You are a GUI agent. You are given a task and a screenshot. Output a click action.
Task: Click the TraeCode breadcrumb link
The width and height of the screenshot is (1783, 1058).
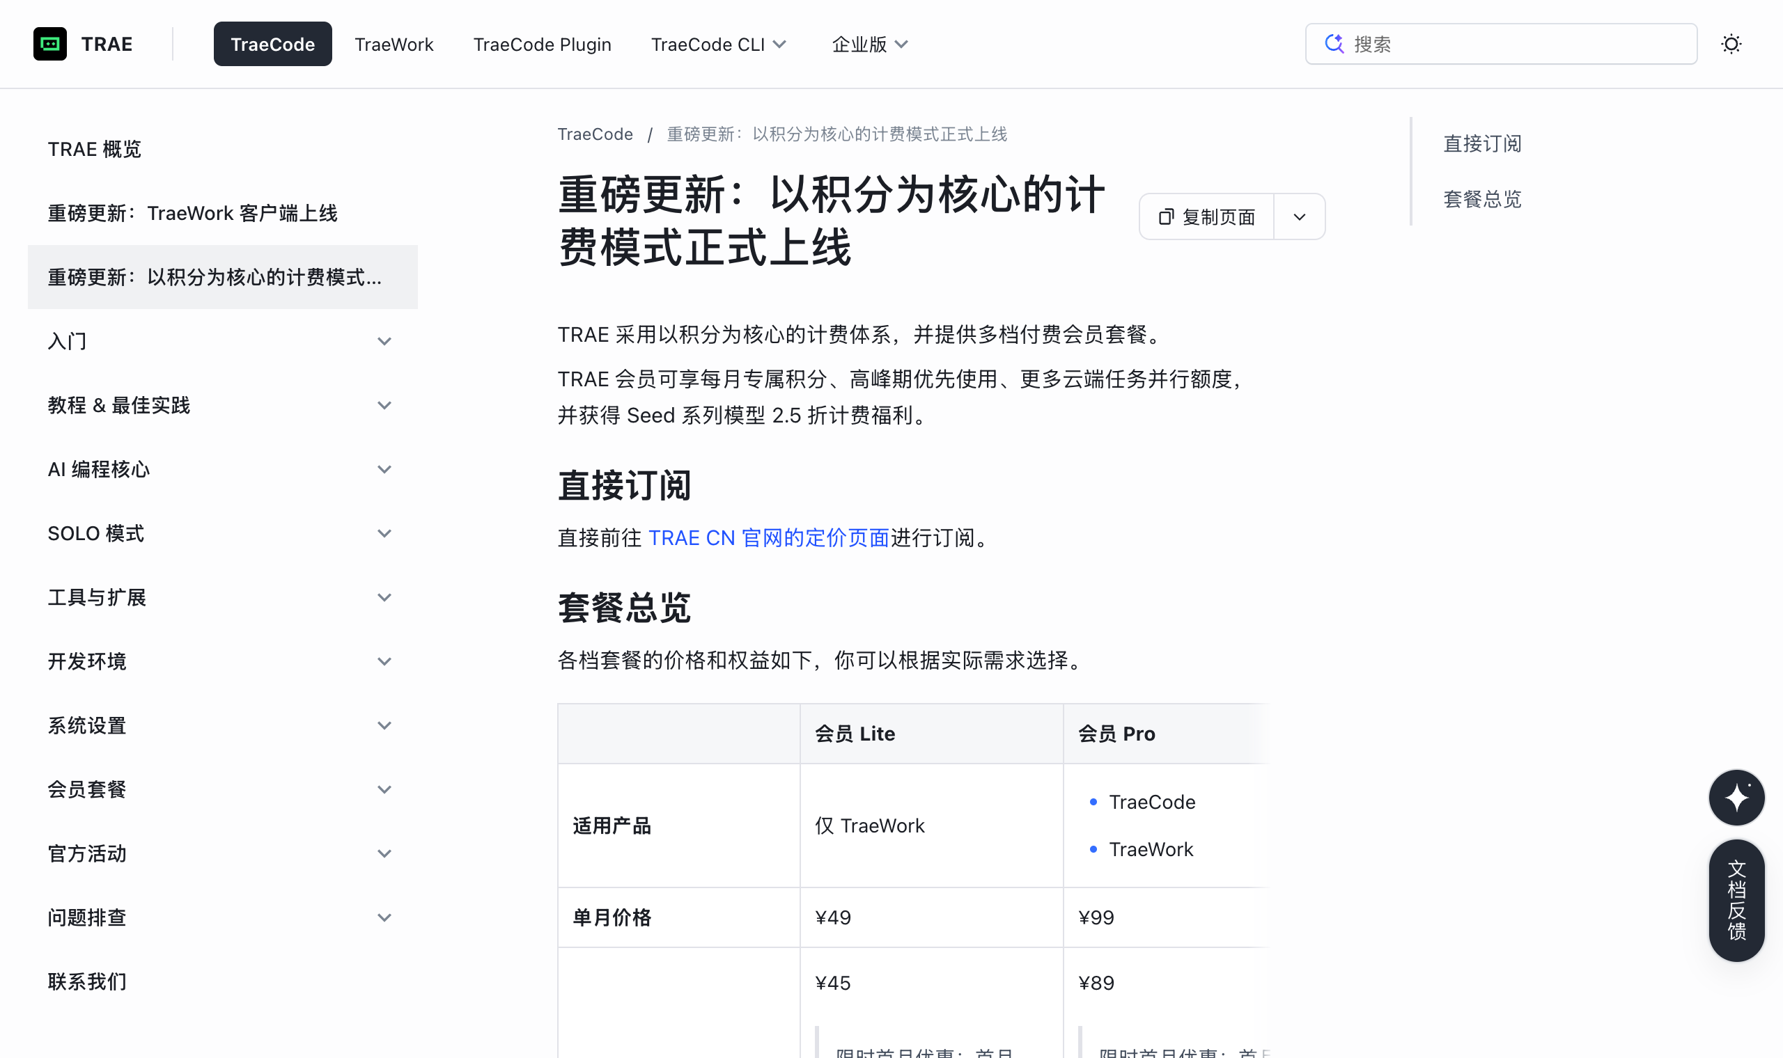pos(595,134)
